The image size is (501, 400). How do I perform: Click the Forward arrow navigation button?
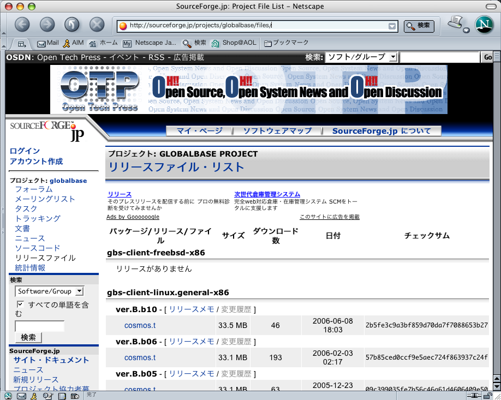point(47,25)
